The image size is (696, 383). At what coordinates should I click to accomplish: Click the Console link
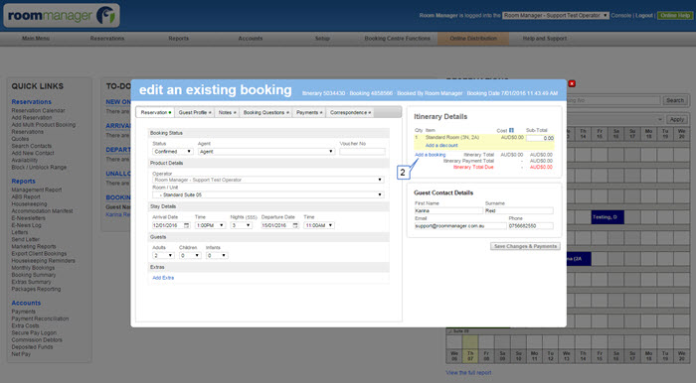click(x=621, y=16)
